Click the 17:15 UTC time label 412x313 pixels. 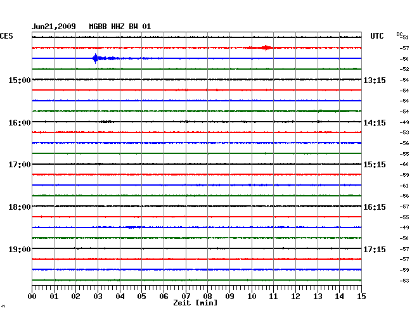tap(375, 249)
